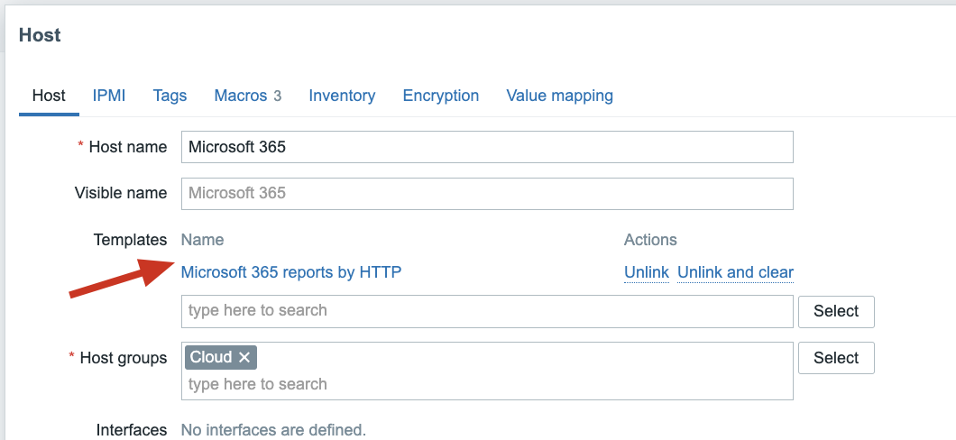Open the Tags tab
This screenshot has height=440, width=956.
[x=170, y=96]
